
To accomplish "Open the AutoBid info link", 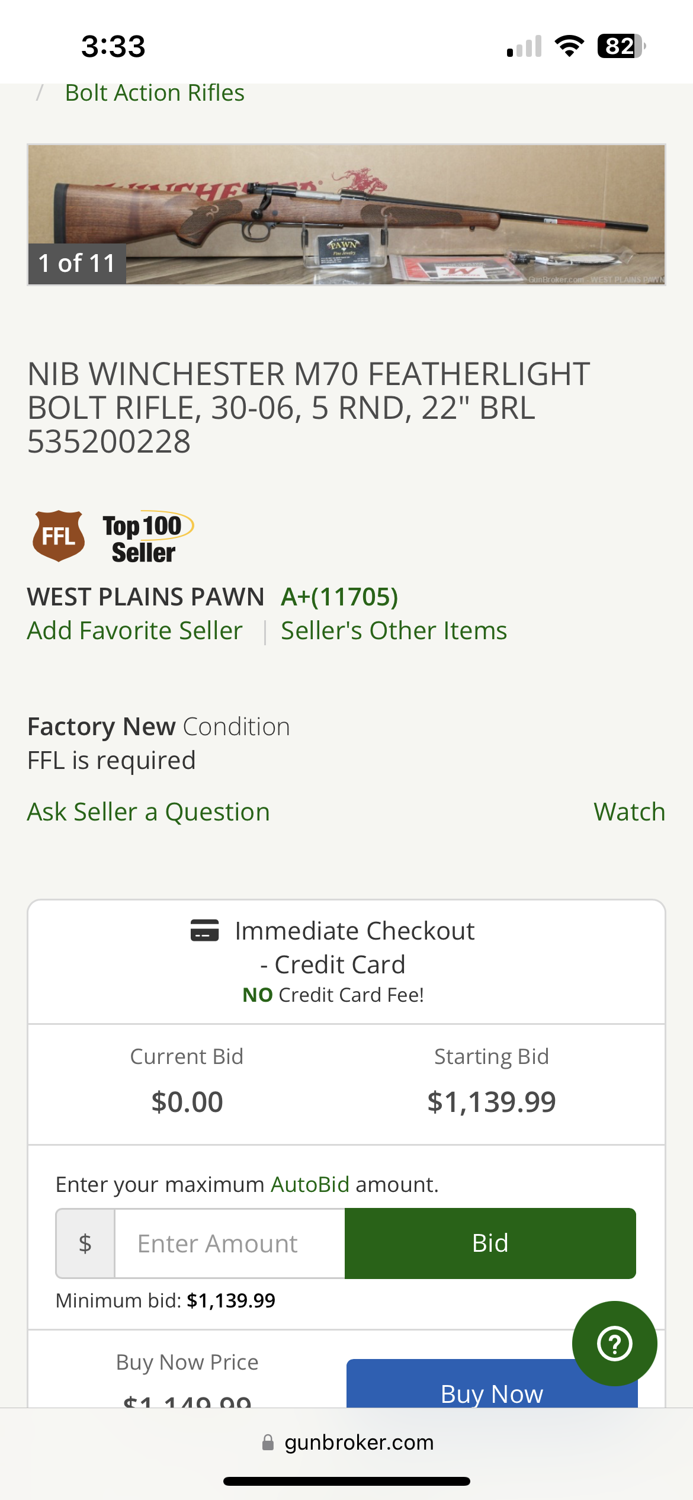I will [x=310, y=1184].
